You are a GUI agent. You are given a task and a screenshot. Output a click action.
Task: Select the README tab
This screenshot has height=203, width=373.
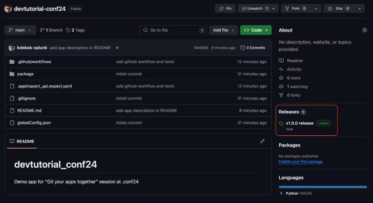point(22,141)
